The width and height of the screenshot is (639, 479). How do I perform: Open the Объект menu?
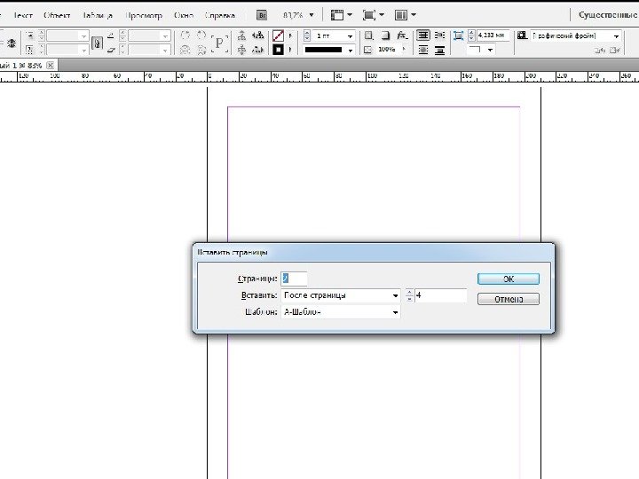tap(57, 15)
